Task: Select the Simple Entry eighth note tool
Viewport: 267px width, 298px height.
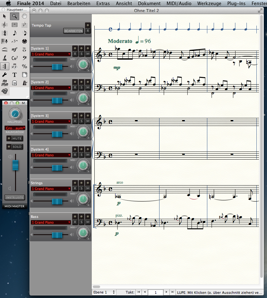Action: coord(14,33)
